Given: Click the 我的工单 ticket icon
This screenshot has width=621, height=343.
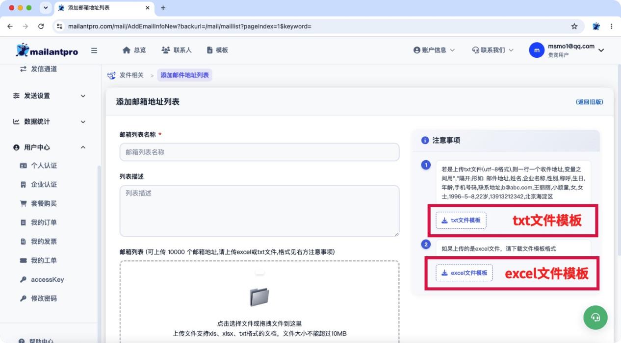Looking at the screenshot, I should coord(23,261).
